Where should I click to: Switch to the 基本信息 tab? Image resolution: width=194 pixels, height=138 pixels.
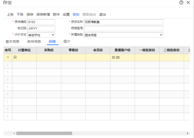[x=12, y=42]
